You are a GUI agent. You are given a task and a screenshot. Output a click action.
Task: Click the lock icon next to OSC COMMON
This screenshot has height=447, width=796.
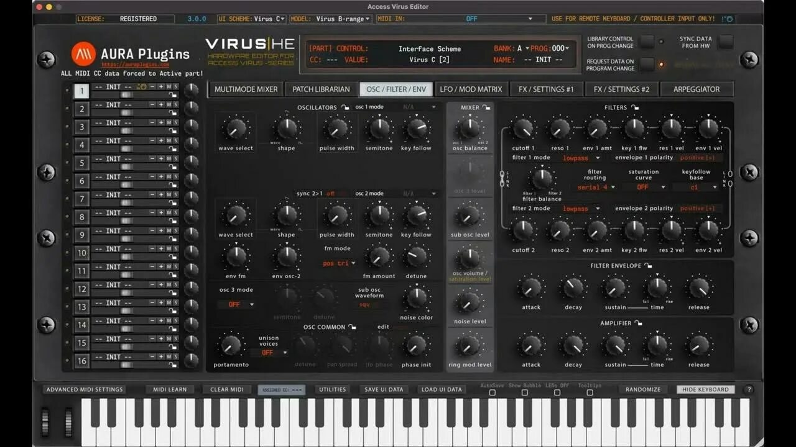click(x=352, y=327)
